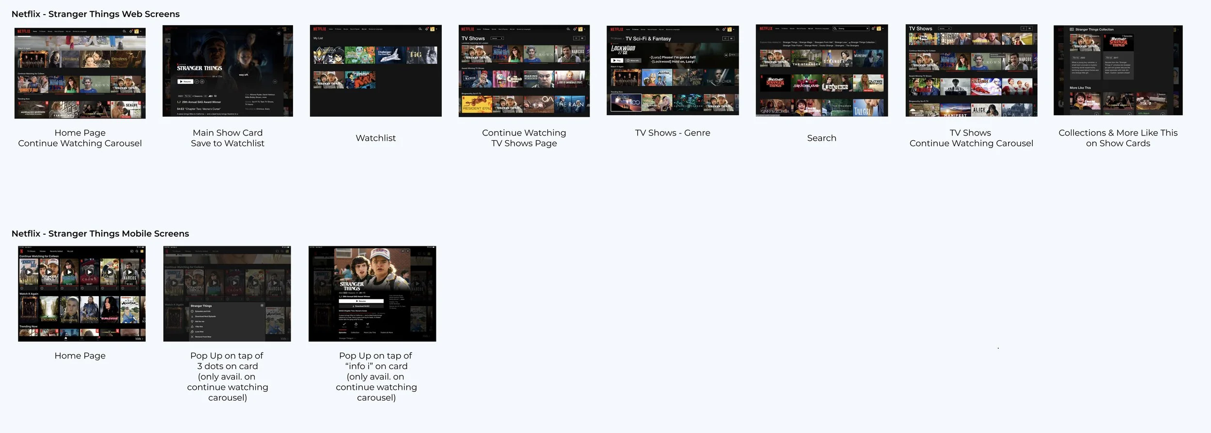
Task: Open profile caret menu in Home Page web screen
Action: click(140, 31)
